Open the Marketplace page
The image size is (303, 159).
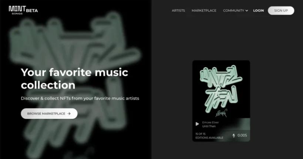pyautogui.click(x=204, y=11)
